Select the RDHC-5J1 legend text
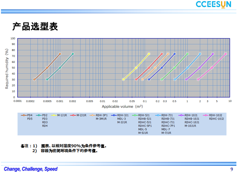Image resolution: width=237 pixels, height=172 pixels. (145, 122)
